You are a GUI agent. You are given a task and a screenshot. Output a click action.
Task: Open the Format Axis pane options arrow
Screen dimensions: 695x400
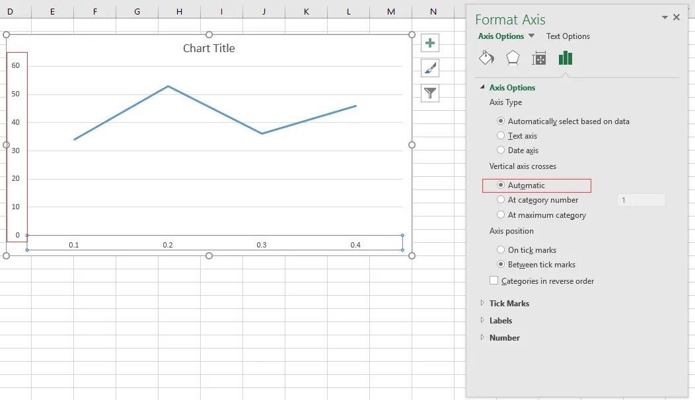tap(665, 17)
